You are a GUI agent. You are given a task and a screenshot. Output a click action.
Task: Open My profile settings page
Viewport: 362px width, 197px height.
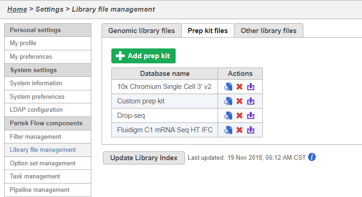[x=23, y=43]
